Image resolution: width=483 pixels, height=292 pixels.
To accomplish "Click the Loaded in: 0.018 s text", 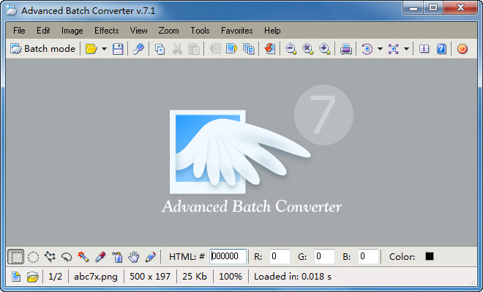I will pyautogui.click(x=292, y=277).
